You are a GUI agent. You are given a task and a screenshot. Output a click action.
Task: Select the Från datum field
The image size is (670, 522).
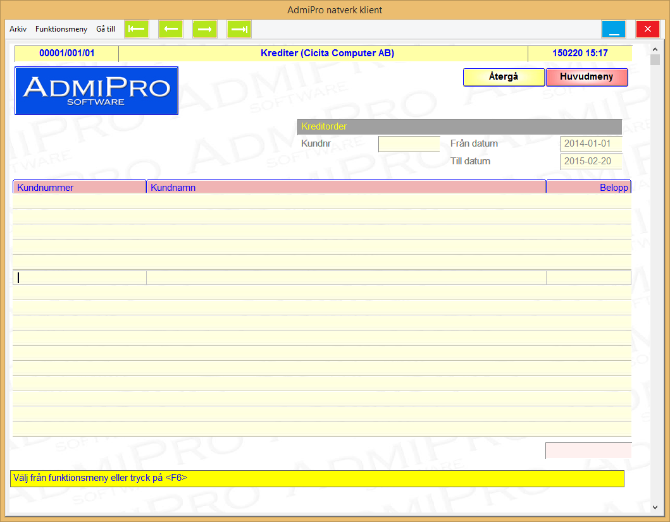[x=591, y=144]
